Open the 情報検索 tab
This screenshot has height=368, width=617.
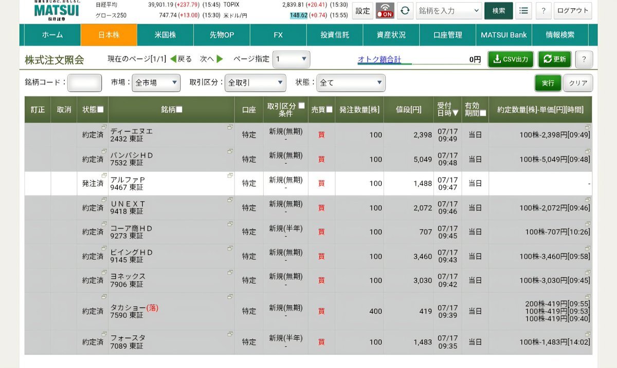560,35
